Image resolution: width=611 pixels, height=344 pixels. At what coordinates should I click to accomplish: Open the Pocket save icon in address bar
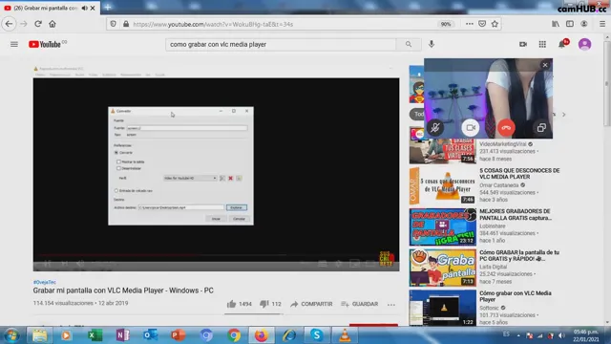[482, 24]
